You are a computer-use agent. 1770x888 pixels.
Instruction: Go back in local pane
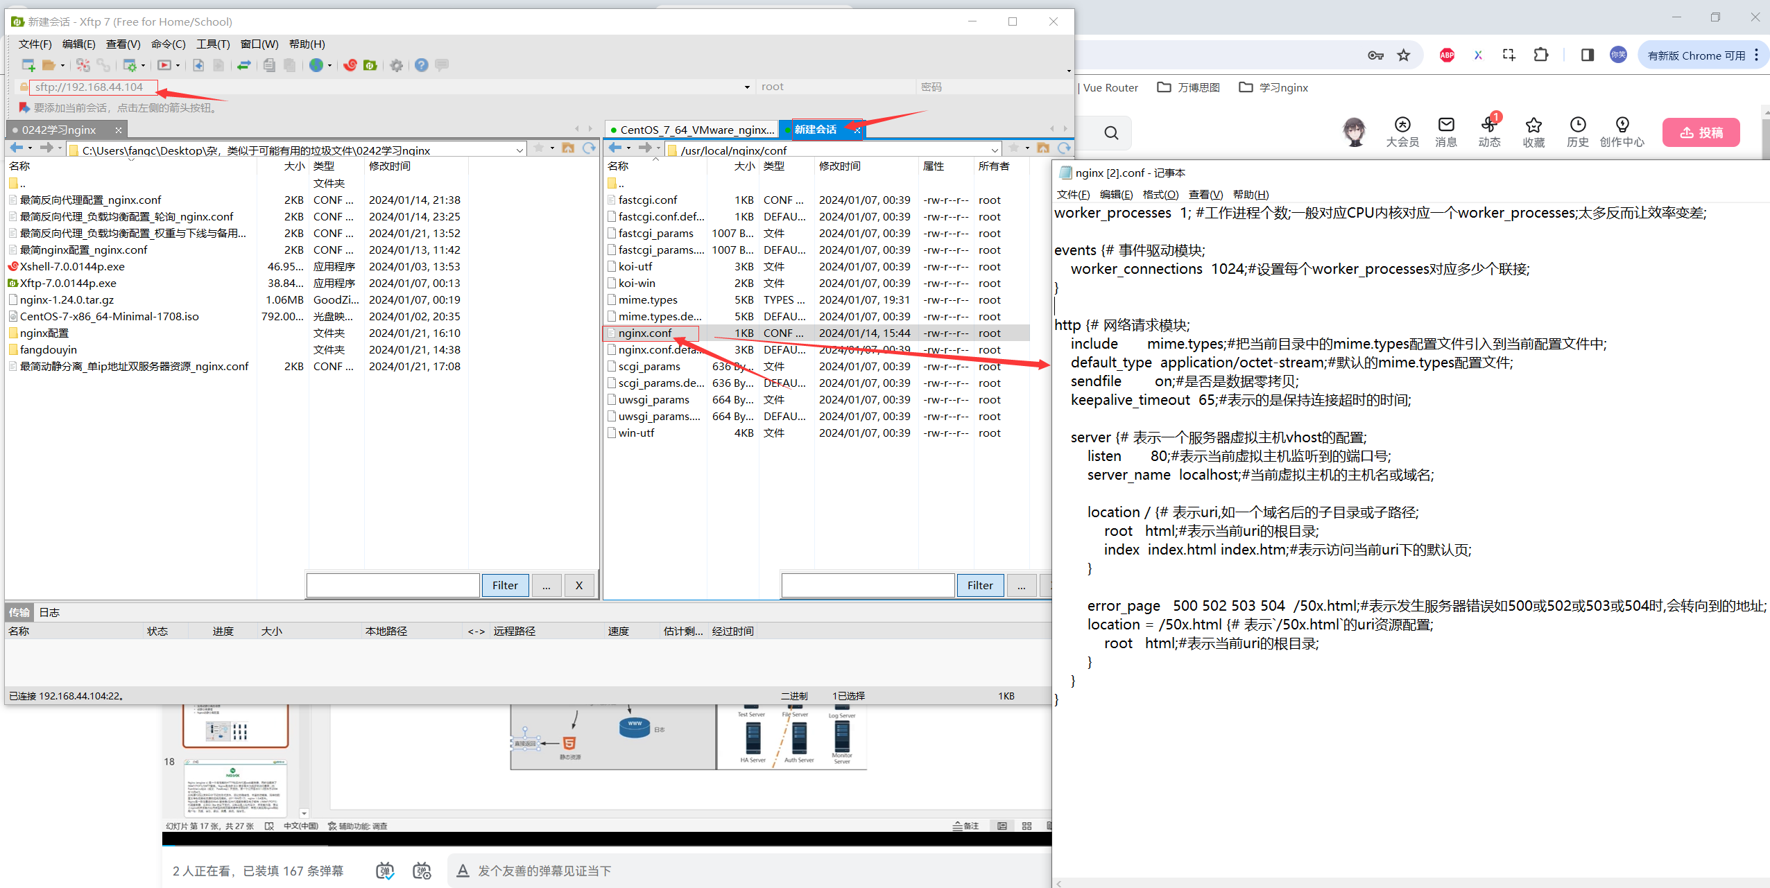[x=17, y=148]
